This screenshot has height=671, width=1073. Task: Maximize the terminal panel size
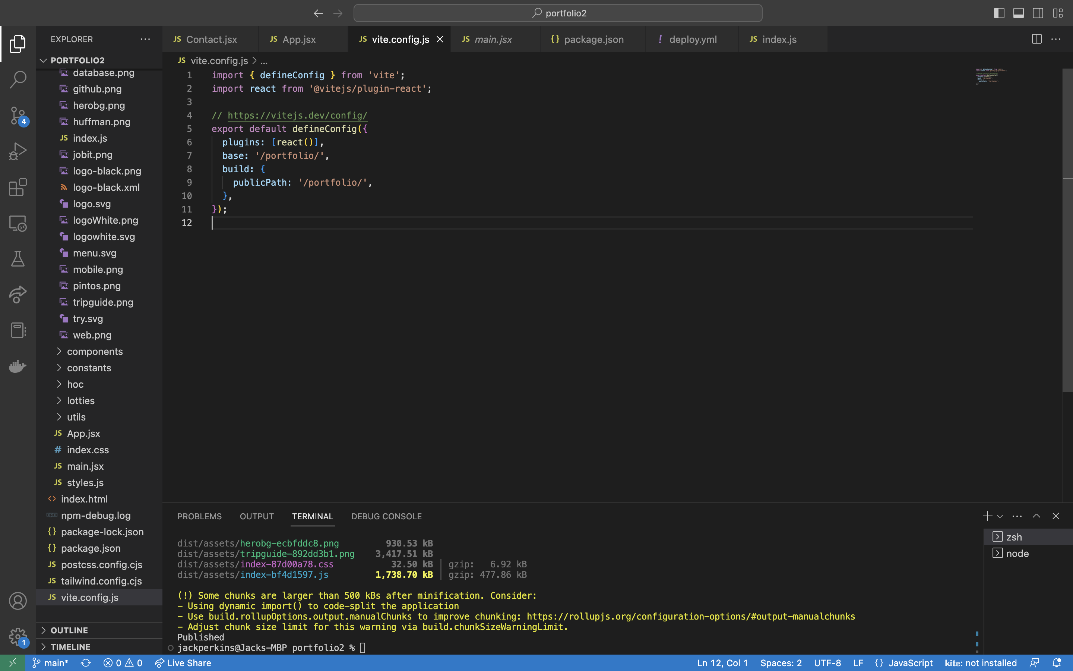pos(1036,516)
